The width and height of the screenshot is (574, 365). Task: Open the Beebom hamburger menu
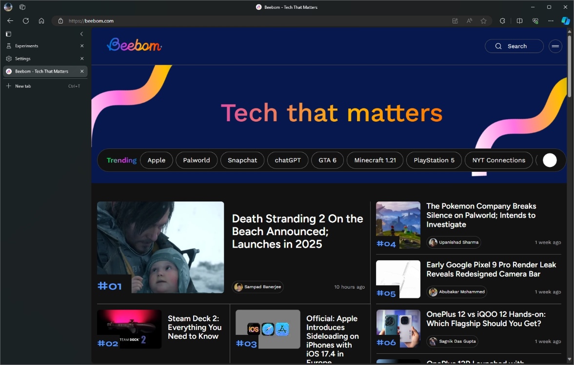[x=555, y=46]
